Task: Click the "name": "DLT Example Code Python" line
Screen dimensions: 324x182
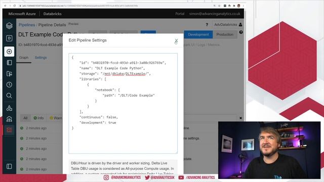Action: tap(112, 68)
